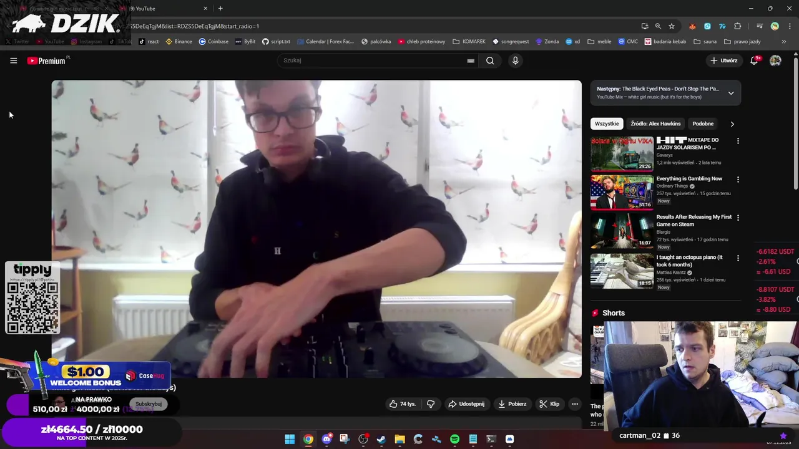Screen dimensions: 799x449
Task: Open Steam from the taskbar
Action: click(x=381, y=439)
